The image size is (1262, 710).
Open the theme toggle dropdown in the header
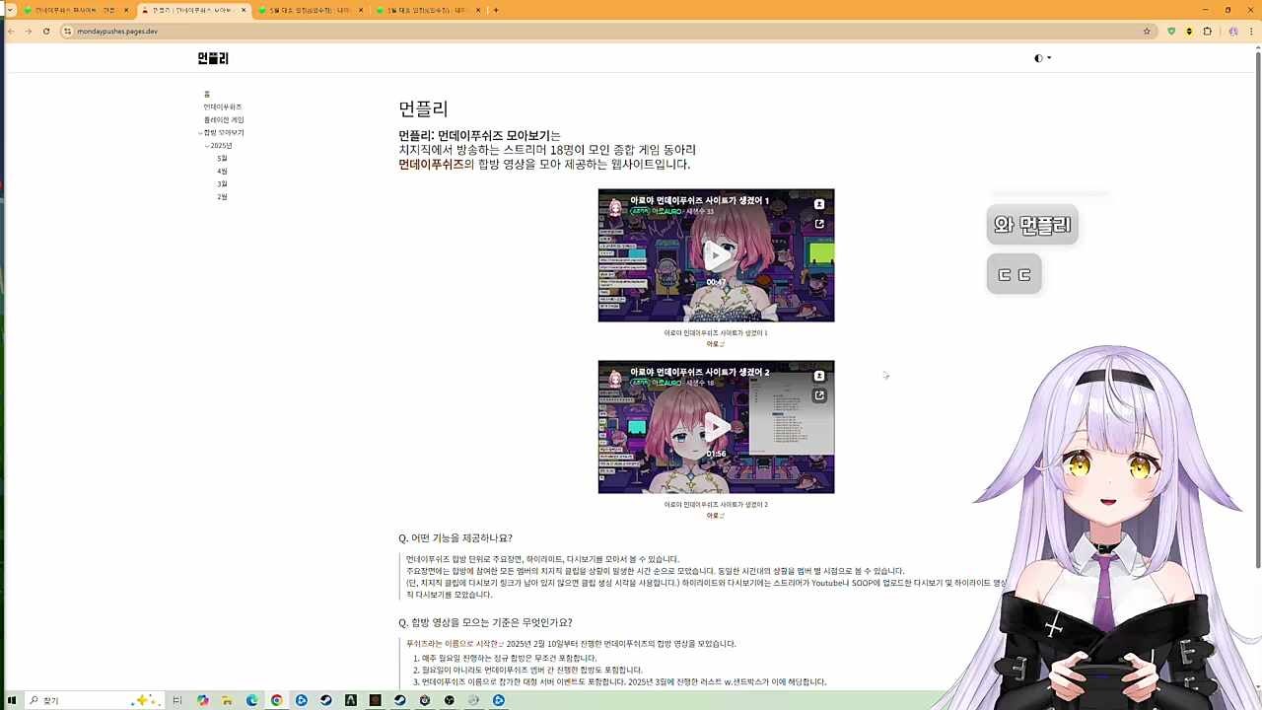click(x=1042, y=58)
